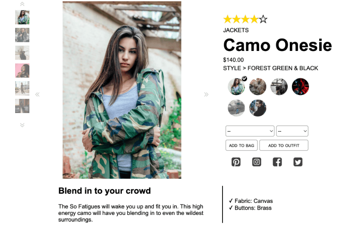Viewport: 340px width, 227px height.
Task: Expand the second smaller dropdown
Action: point(292,131)
